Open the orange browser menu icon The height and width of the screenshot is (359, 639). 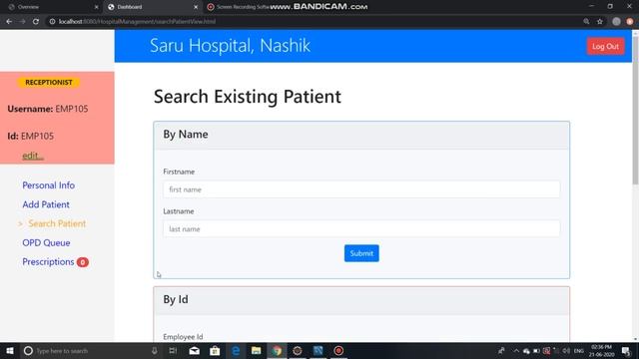click(x=630, y=22)
